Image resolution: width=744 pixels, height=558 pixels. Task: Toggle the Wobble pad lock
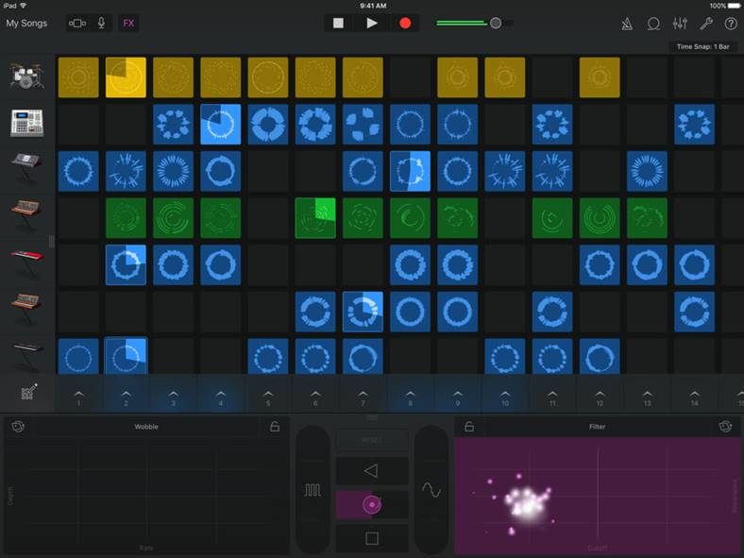(275, 426)
